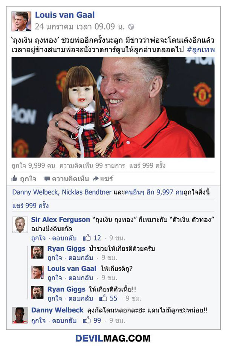Click ถูกใจ like under Danny Welbeck's comment
Image resolution: width=226 pixels, height=346 pixels.
coord(38,320)
